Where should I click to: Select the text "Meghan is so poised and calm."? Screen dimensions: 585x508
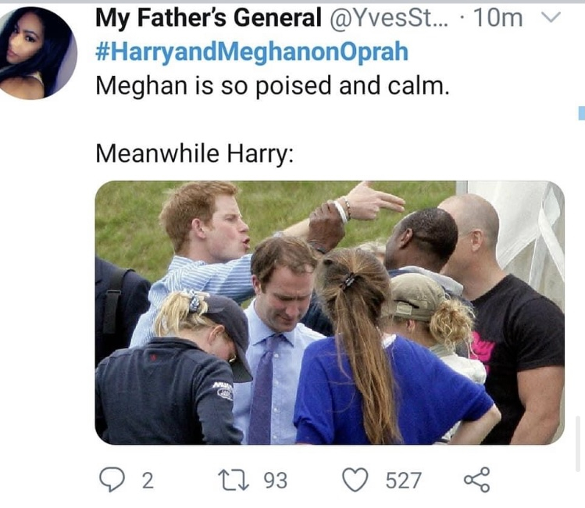click(273, 85)
